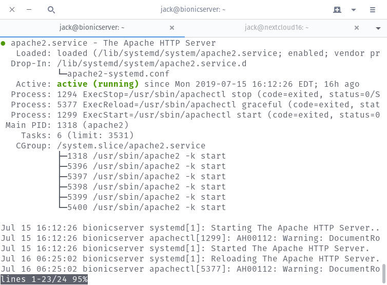Click the window title jack@bionicserver
Viewport: 387px width, 285px height.
point(193,10)
